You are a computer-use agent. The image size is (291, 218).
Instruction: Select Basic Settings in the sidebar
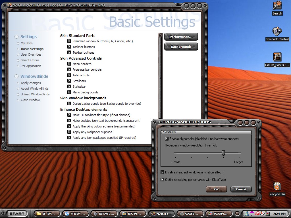(32, 49)
